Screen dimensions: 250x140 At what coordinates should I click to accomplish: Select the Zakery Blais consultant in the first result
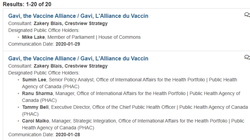point(47,24)
